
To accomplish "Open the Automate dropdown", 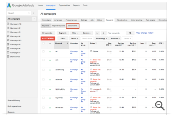I will point(115,39).
